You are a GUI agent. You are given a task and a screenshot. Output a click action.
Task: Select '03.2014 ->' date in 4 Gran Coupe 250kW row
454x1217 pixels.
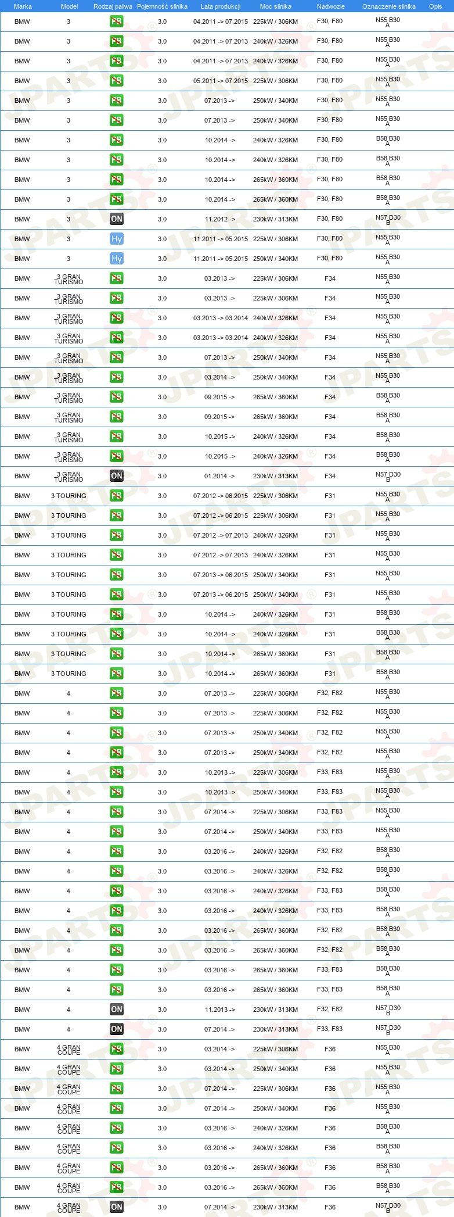tap(220, 1069)
